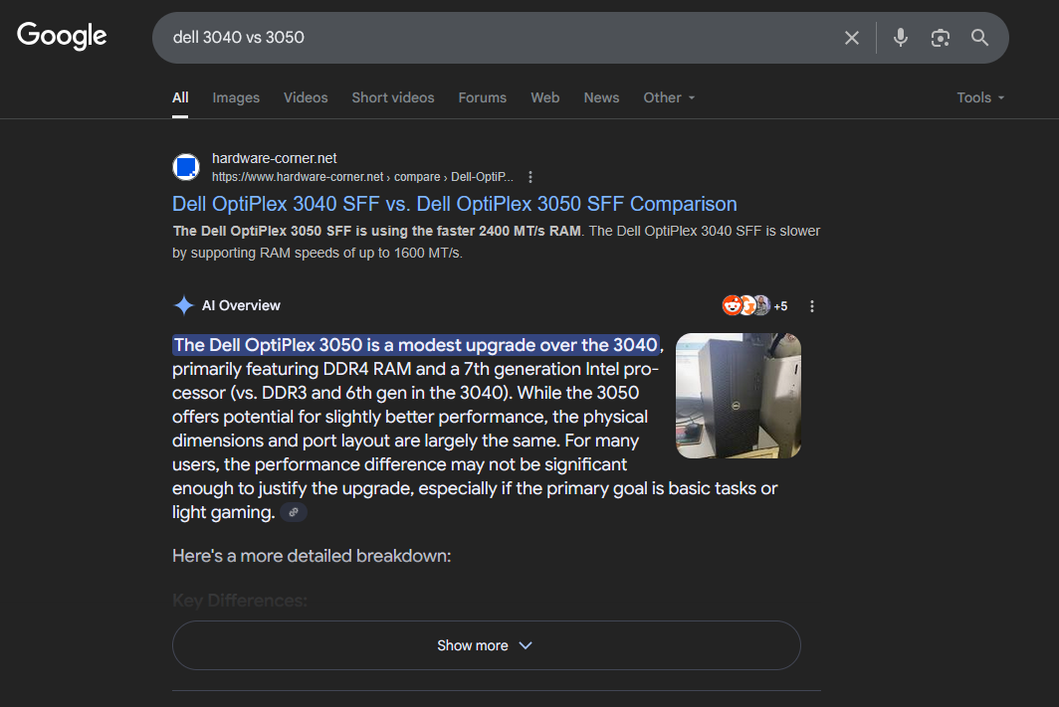The height and width of the screenshot is (707, 1059).
Task: Open the News tab
Action: (601, 97)
